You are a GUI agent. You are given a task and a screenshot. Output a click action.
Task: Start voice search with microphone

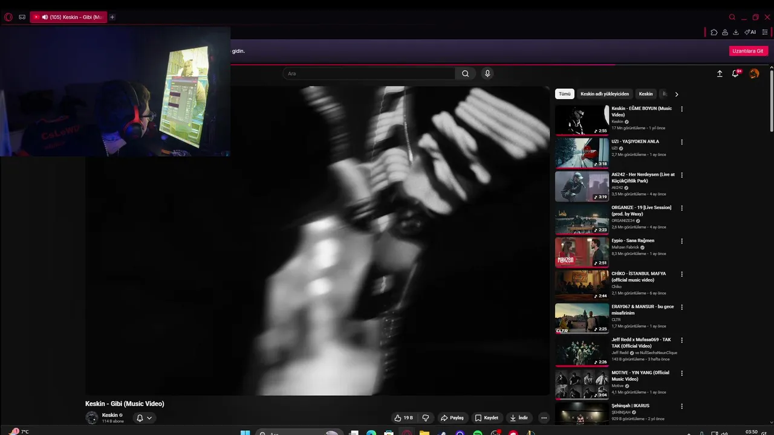pyautogui.click(x=487, y=74)
